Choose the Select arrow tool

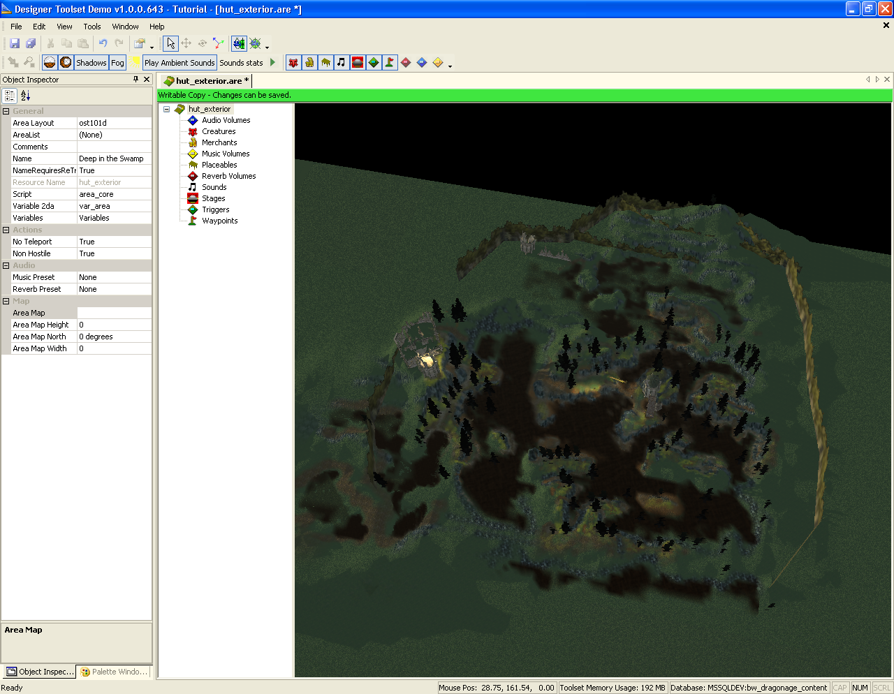[x=170, y=43]
